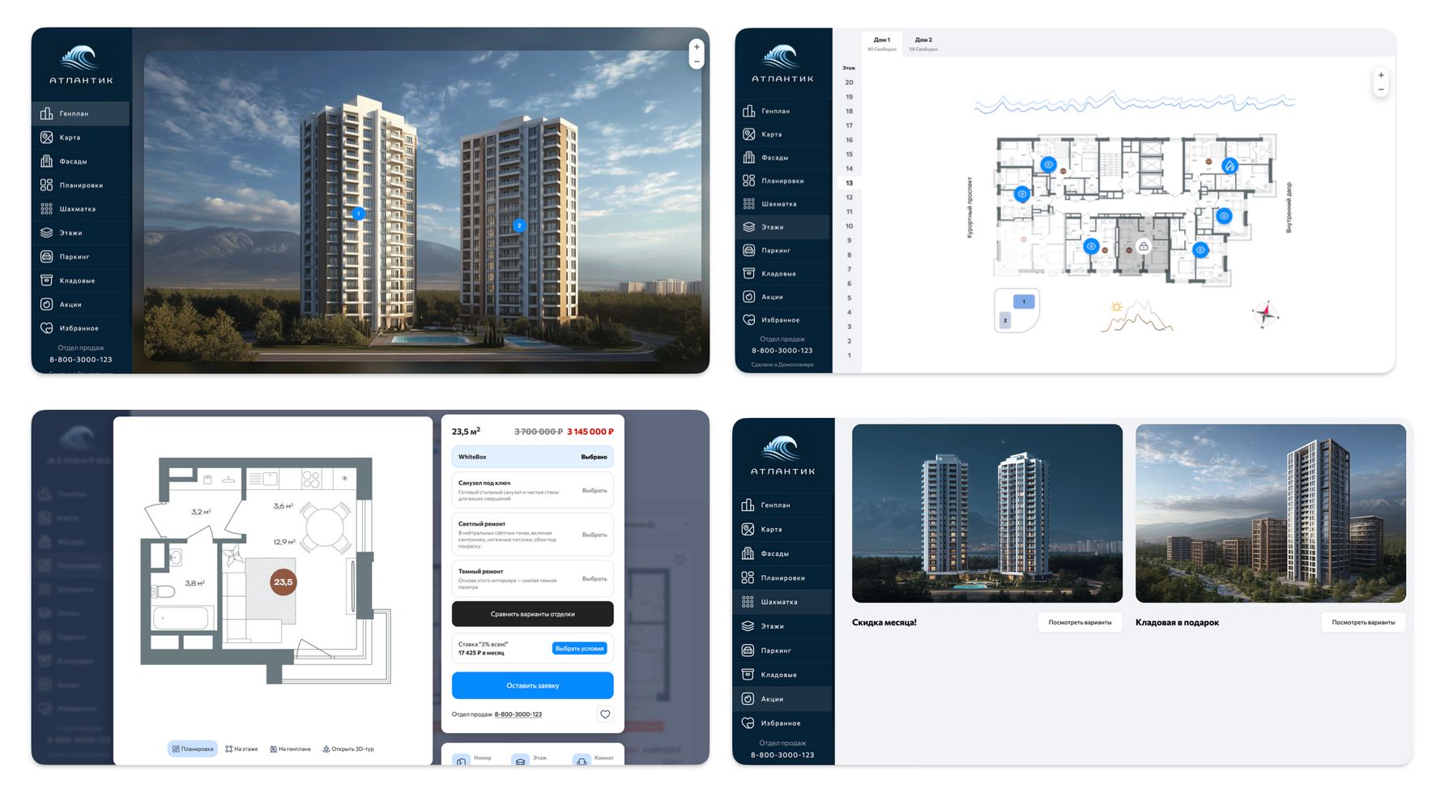The height and width of the screenshot is (810, 1436).
Task: Click the compass rose on the floor plan screen
Action: click(x=1265, y=313)
